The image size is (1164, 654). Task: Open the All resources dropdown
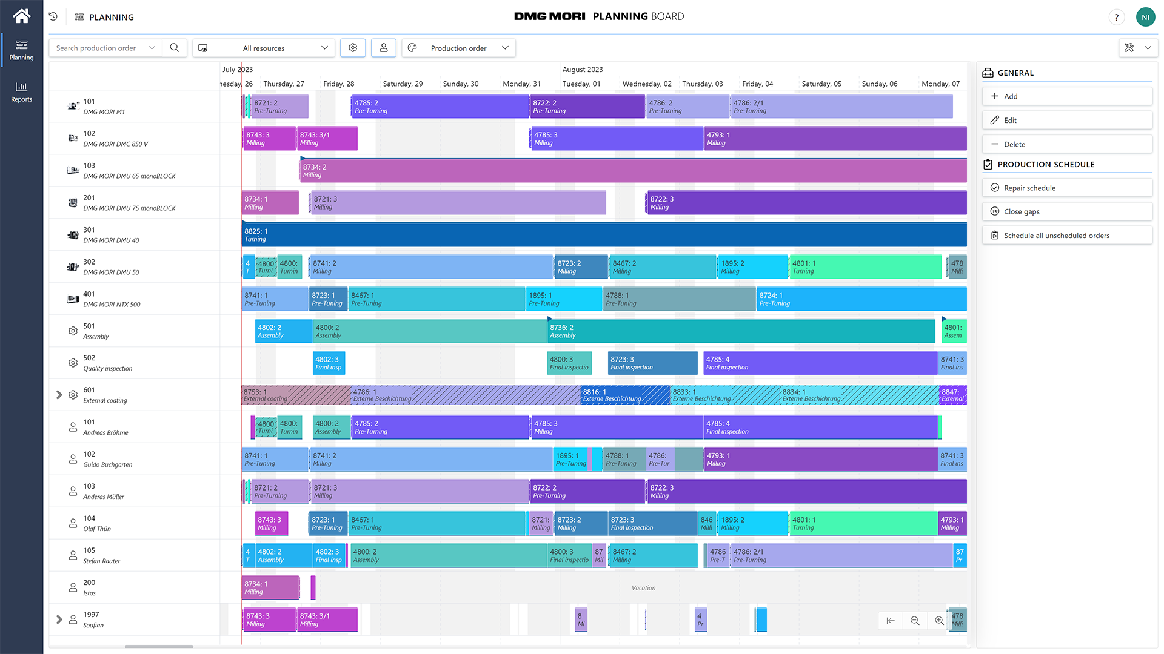coord(264,48)
